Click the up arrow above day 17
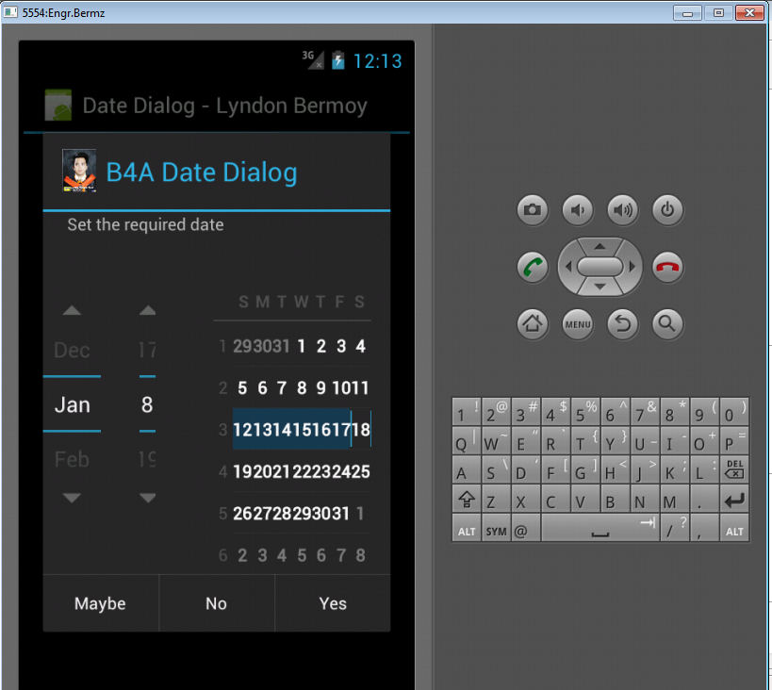Viewport: 772px width, 690px height. 147,310
